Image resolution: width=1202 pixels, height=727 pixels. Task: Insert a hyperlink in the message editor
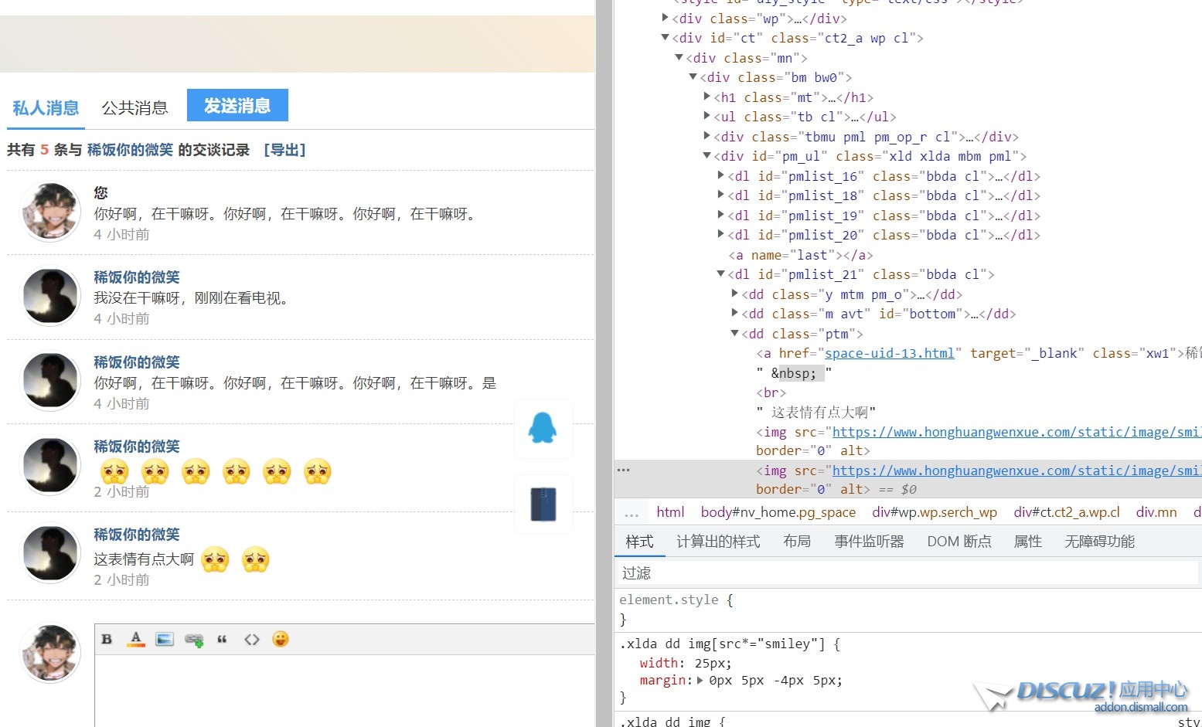tap(193, 639)
